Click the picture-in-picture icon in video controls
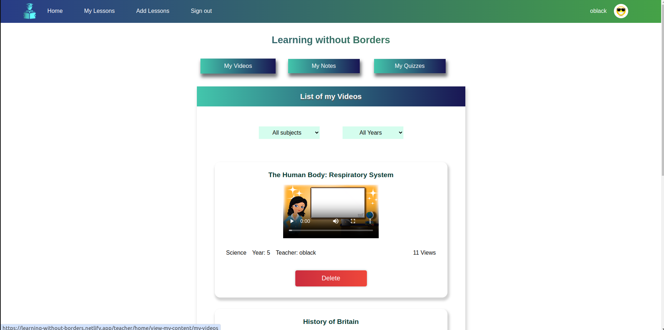 tap(344, 221)
